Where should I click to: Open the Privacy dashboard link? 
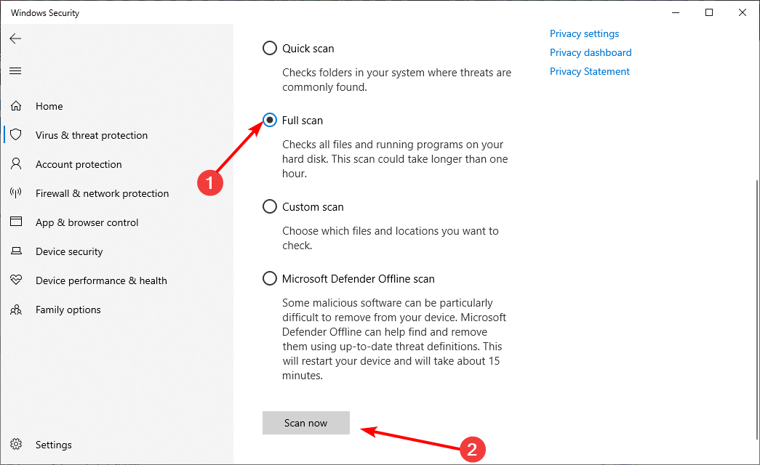pos(591,52)
